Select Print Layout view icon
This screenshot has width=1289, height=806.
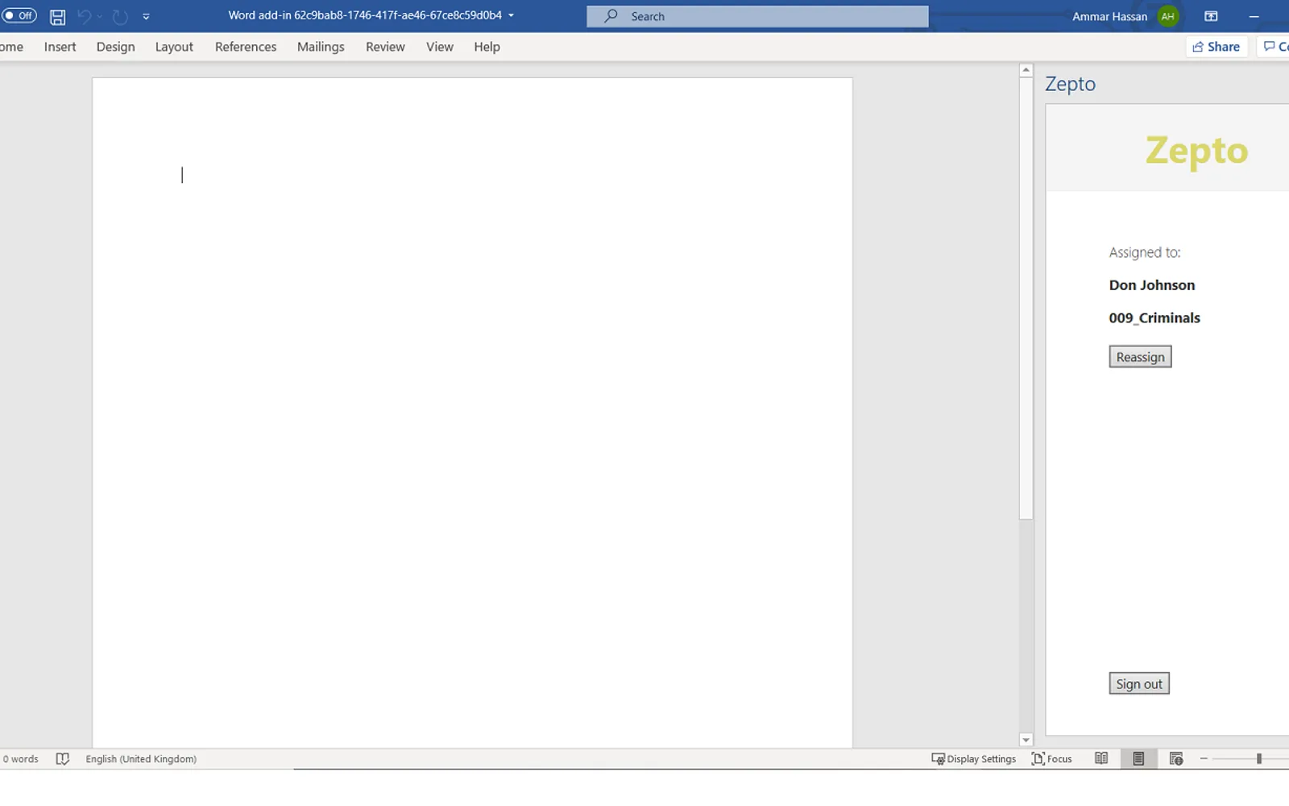[x=1138, y=758]
